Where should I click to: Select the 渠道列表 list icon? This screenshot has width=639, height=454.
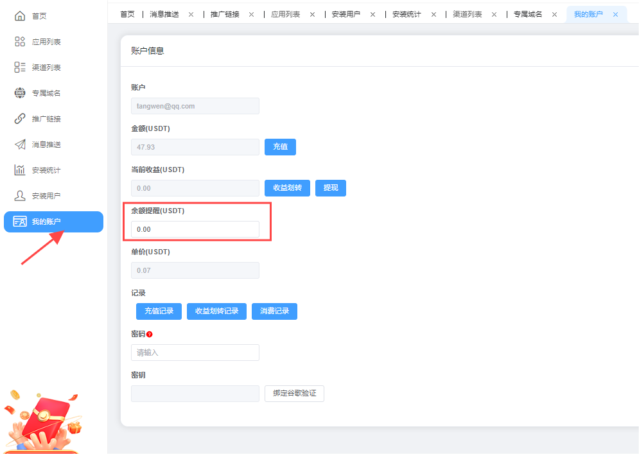point(20,67)
